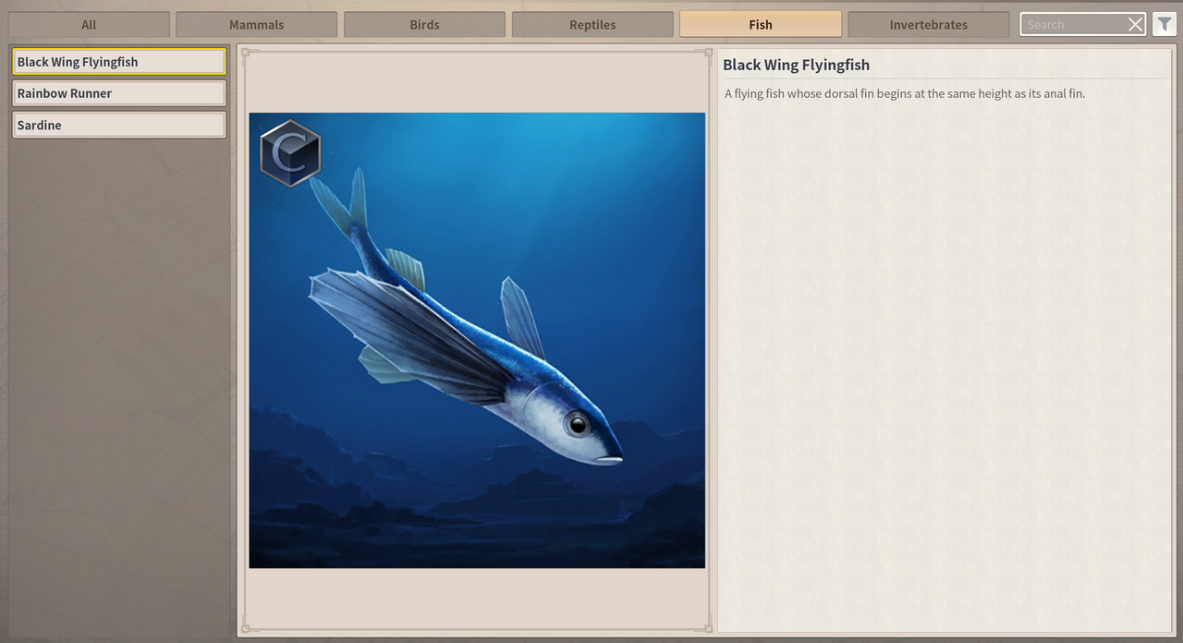Focus the Search text field
This screenshot has height=643, width=1183.
pos(1070,25)
